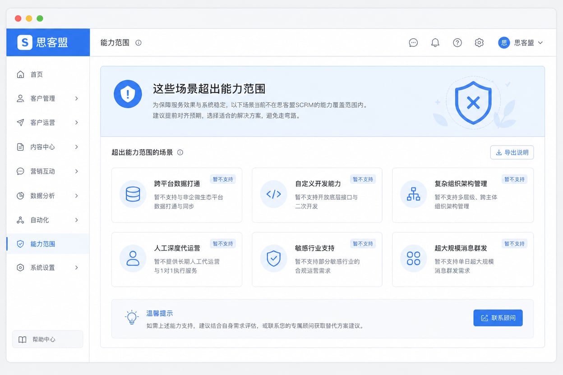Open the 思客盟 account dropdown arrow
This screenshot has width=563, height=375.
pos(540,43)
